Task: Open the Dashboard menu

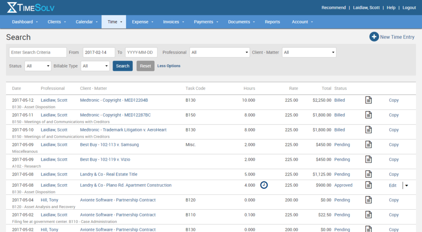Action: coord(25,22)
